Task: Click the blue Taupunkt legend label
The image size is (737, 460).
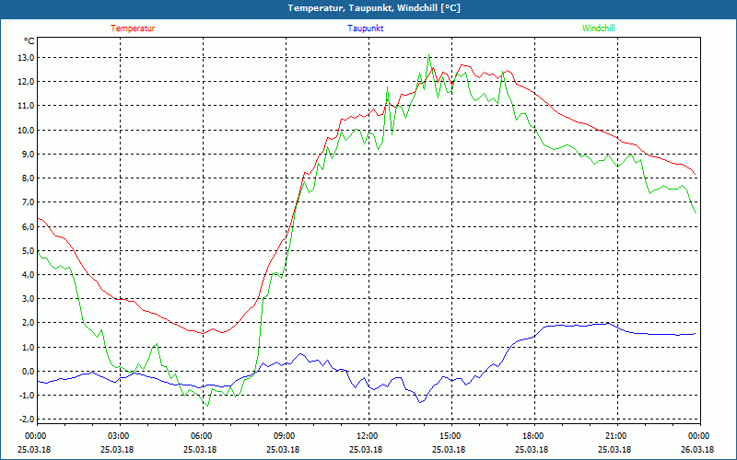Action: pyautogui.click(x=365, y=29)
